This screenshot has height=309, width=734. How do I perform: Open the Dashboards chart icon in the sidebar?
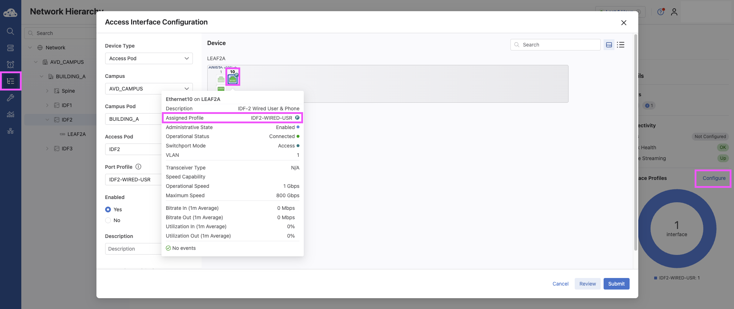10,114
